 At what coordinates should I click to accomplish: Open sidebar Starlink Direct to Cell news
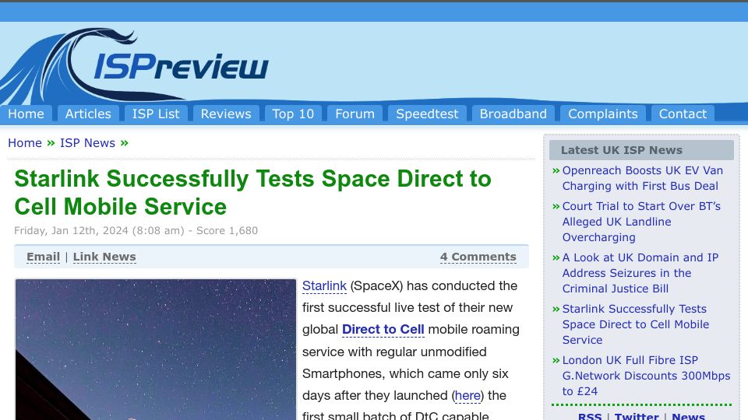click(x=636, y=324)
